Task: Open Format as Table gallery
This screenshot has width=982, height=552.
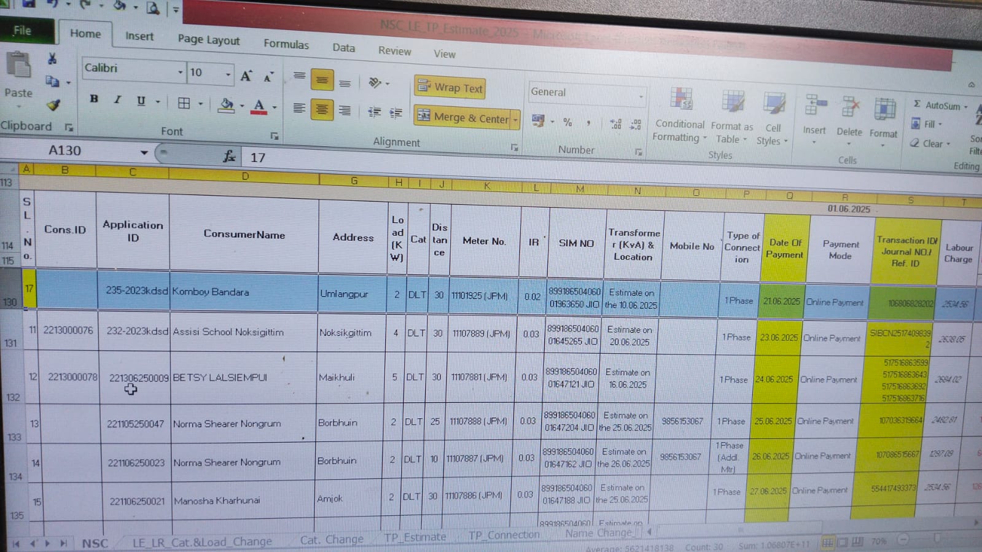Action: (x=731, y=117)
